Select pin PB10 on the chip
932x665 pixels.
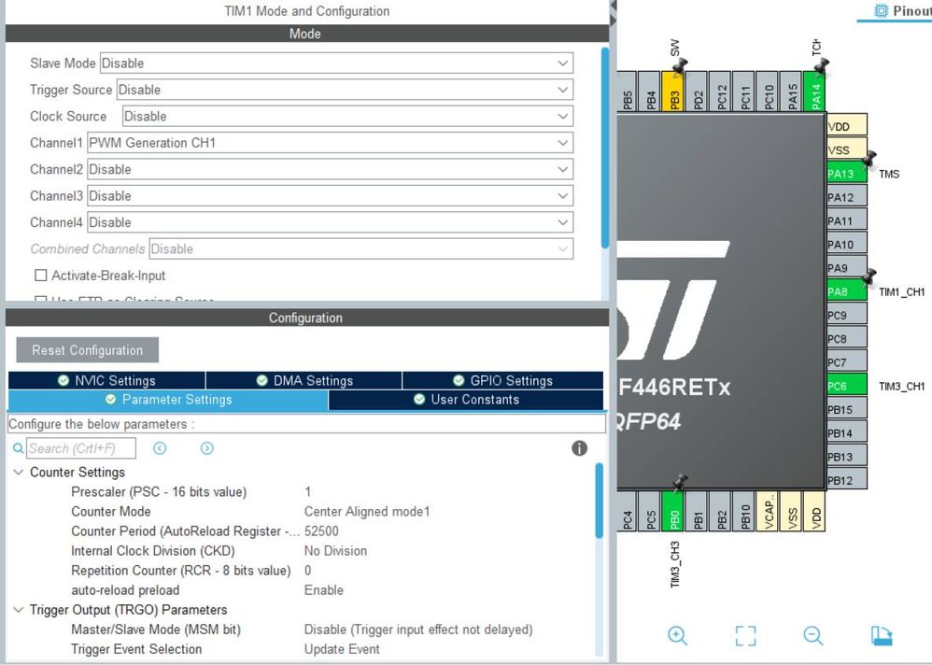click(744, 511)
